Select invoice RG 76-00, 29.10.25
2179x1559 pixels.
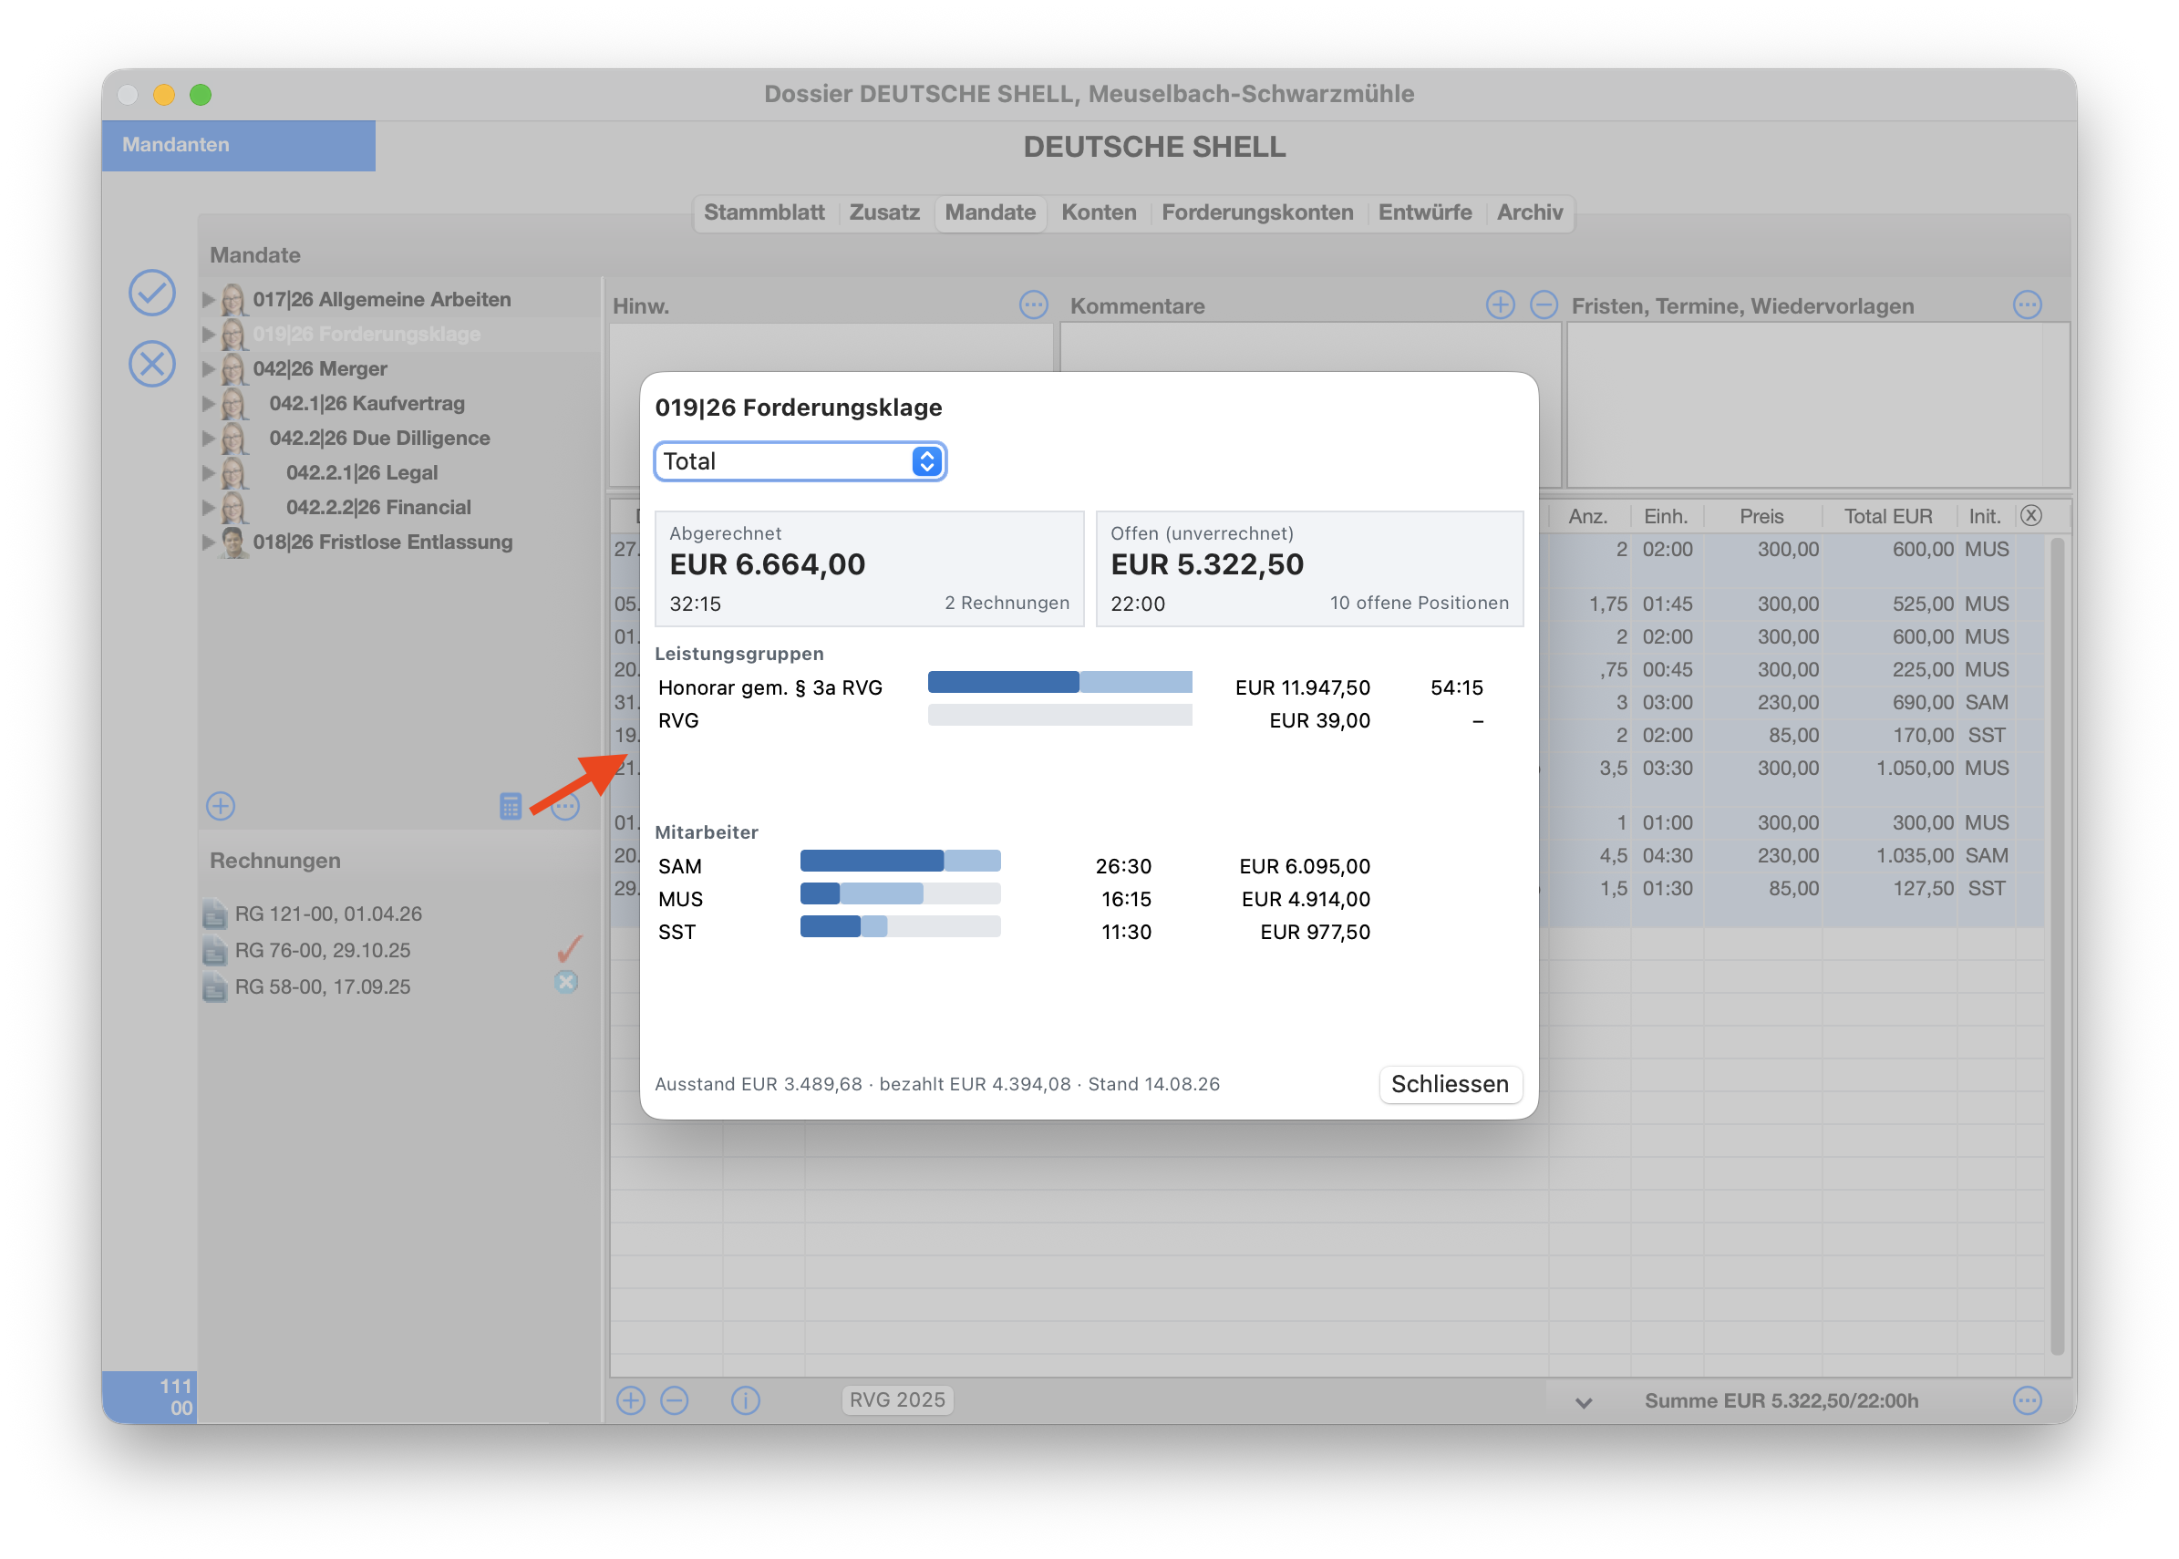pyautogui.click(x=323, y=950)
